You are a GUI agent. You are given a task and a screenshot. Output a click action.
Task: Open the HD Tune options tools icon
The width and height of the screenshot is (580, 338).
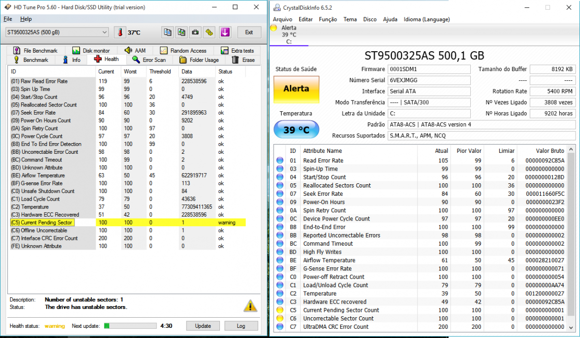209,32
